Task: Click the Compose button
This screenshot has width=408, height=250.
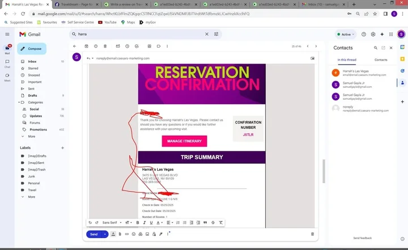Action: point(32,49)
